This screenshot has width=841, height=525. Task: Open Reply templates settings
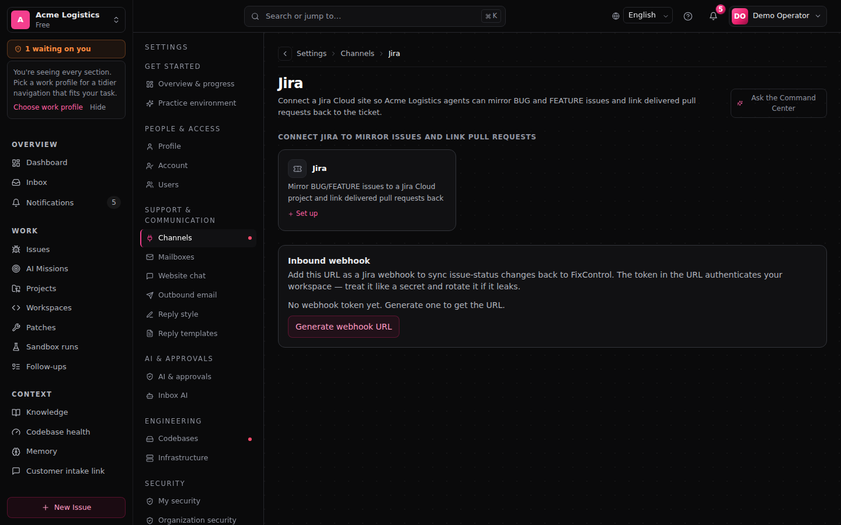point(198,334)
